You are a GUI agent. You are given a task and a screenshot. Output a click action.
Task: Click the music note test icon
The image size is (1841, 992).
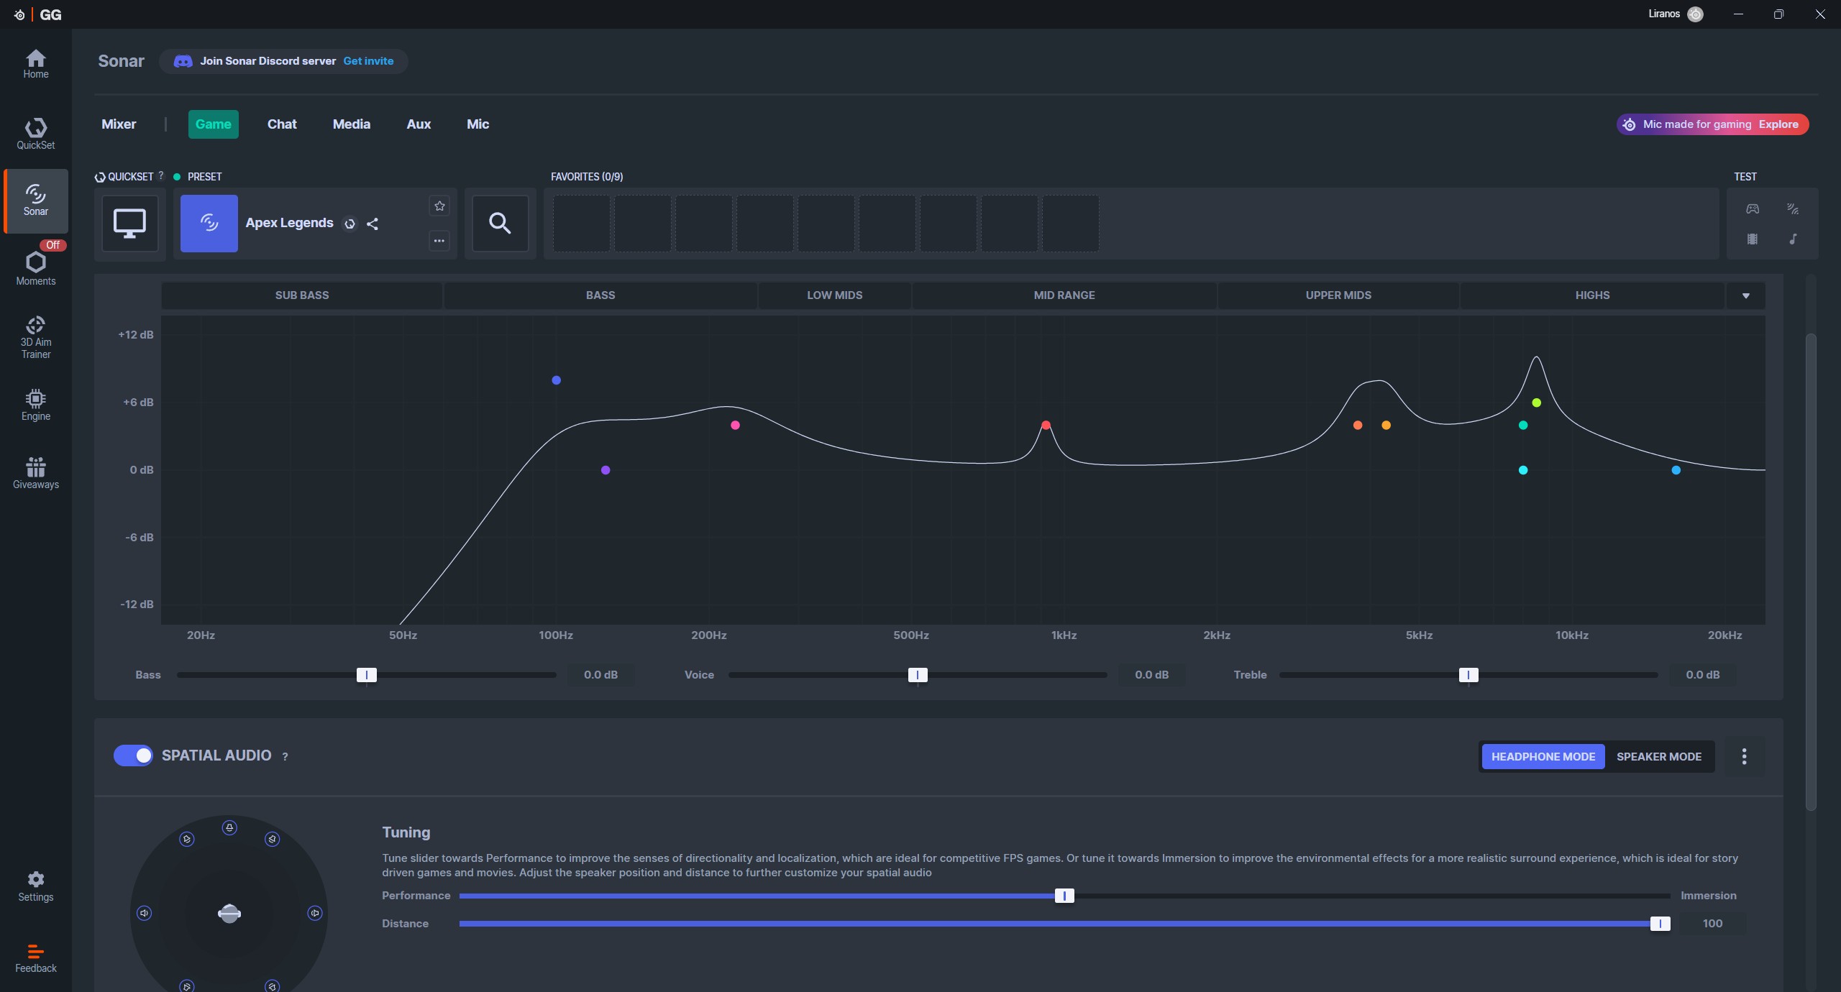click(x=1793, y=239)
